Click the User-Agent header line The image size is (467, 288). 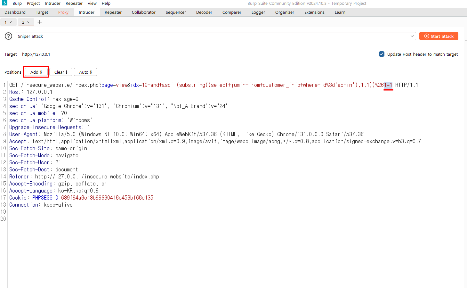click(187, 134)
